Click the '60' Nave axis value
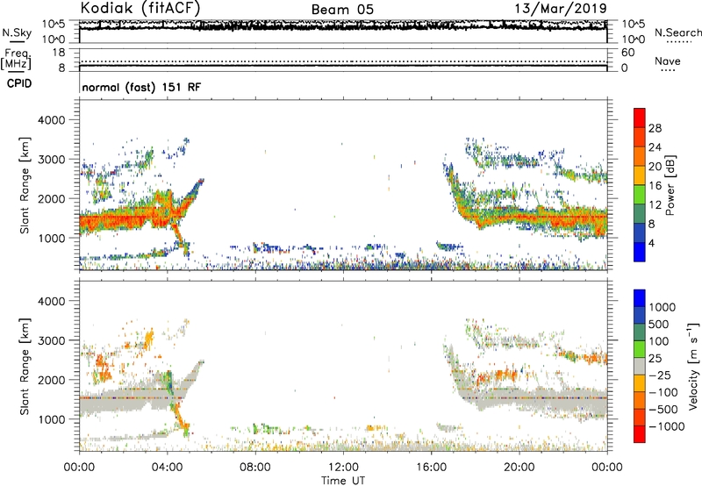 (x=627, y=53)
